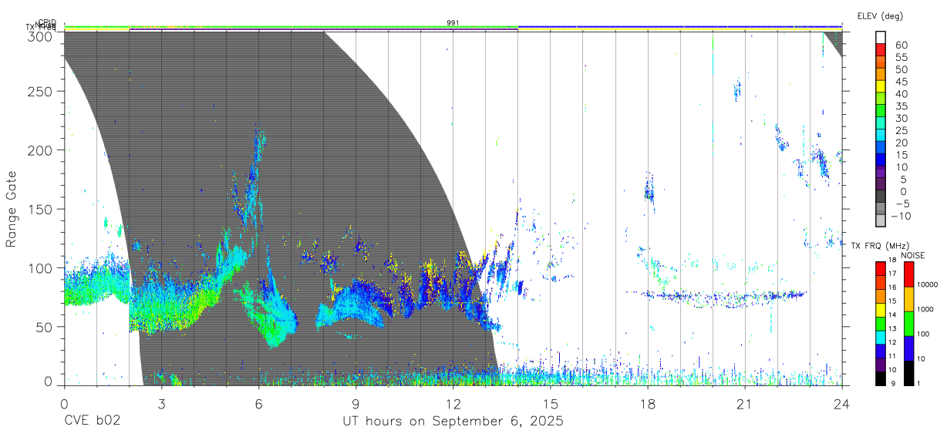Click the '14' label on TX FRQ scale
The height and width of the screenshot is (437, 947).
tap(892, 315)
